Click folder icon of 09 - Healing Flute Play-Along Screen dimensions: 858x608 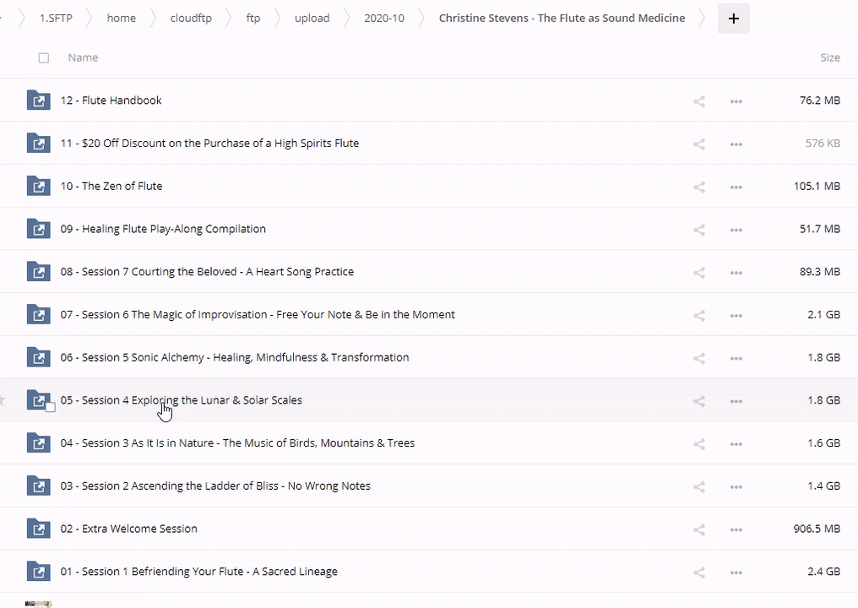click(x=38, y=229)
